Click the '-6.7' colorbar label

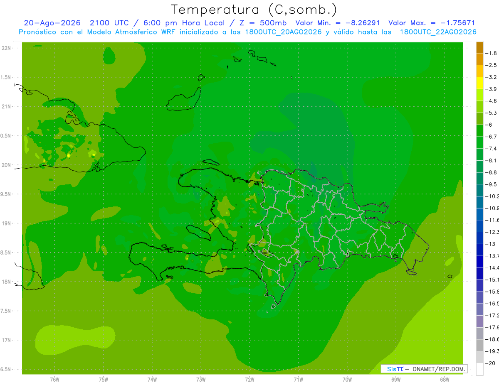coord(492,137)
